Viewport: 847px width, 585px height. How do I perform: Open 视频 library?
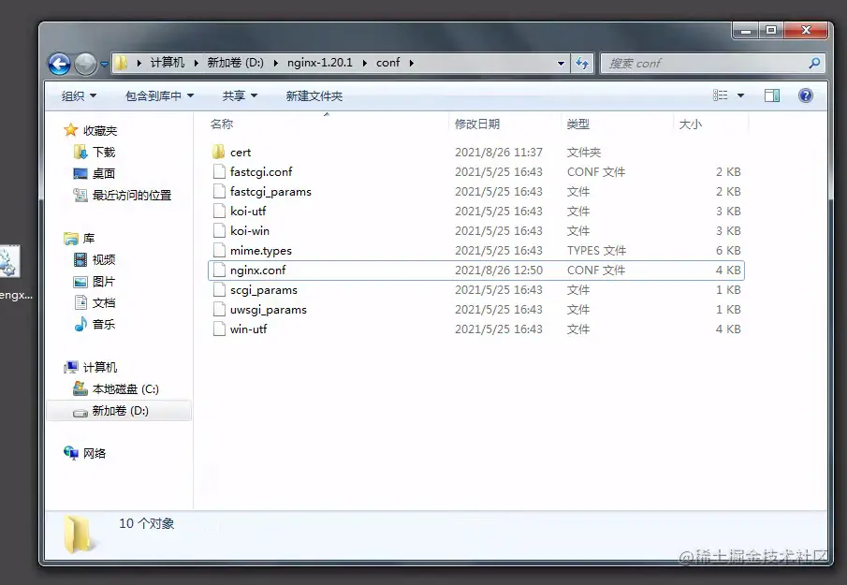tap(104, 260)
